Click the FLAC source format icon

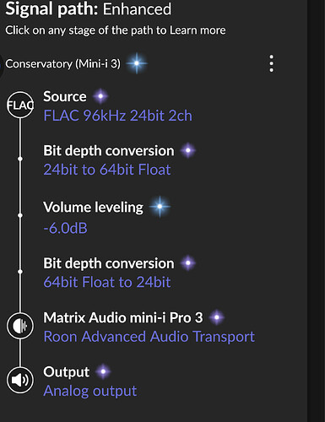(20, 105)
